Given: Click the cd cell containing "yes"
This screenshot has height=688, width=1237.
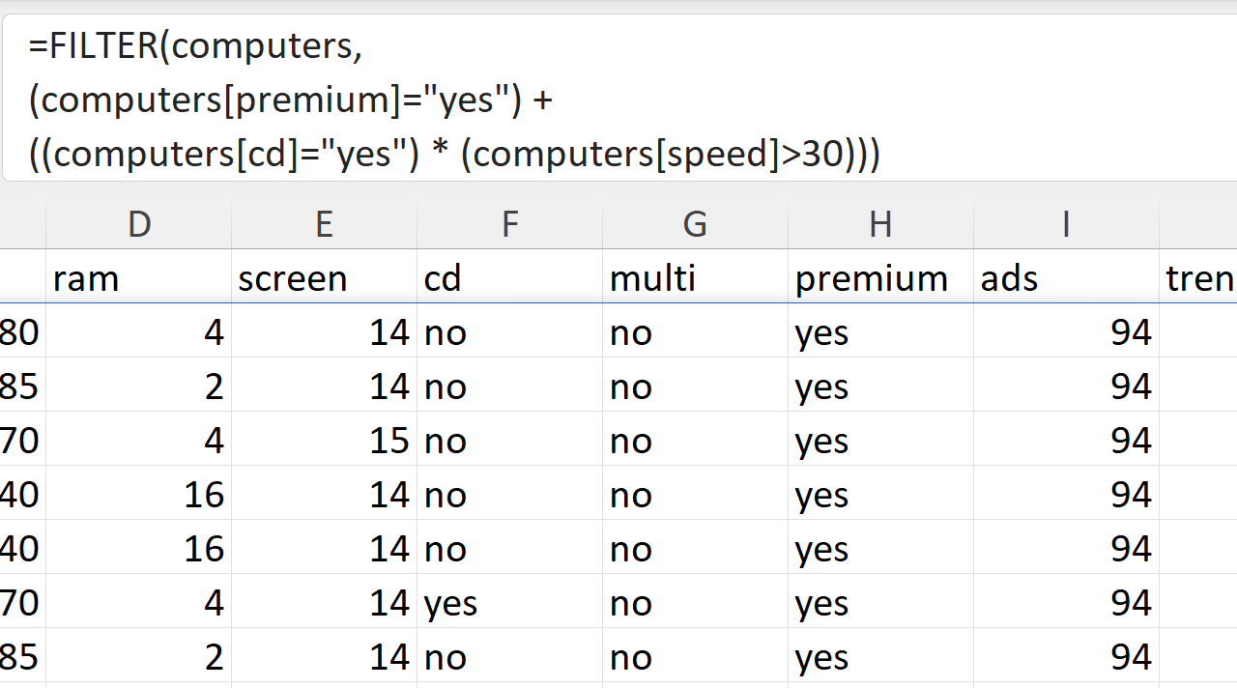Looking at the screenshot, I should tap(509, 603).
